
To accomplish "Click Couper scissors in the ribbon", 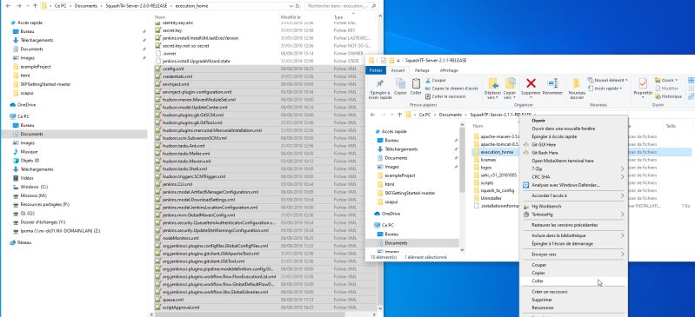I will pos(435,81).
